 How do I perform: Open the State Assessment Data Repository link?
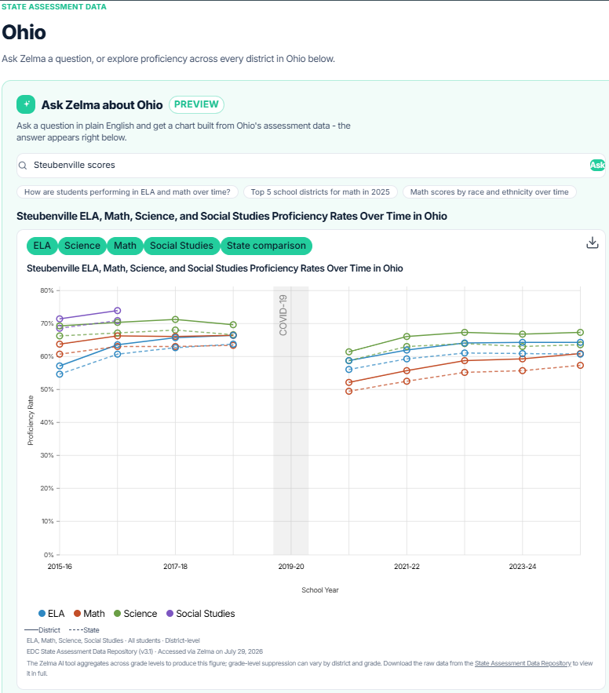coord(523,663)
